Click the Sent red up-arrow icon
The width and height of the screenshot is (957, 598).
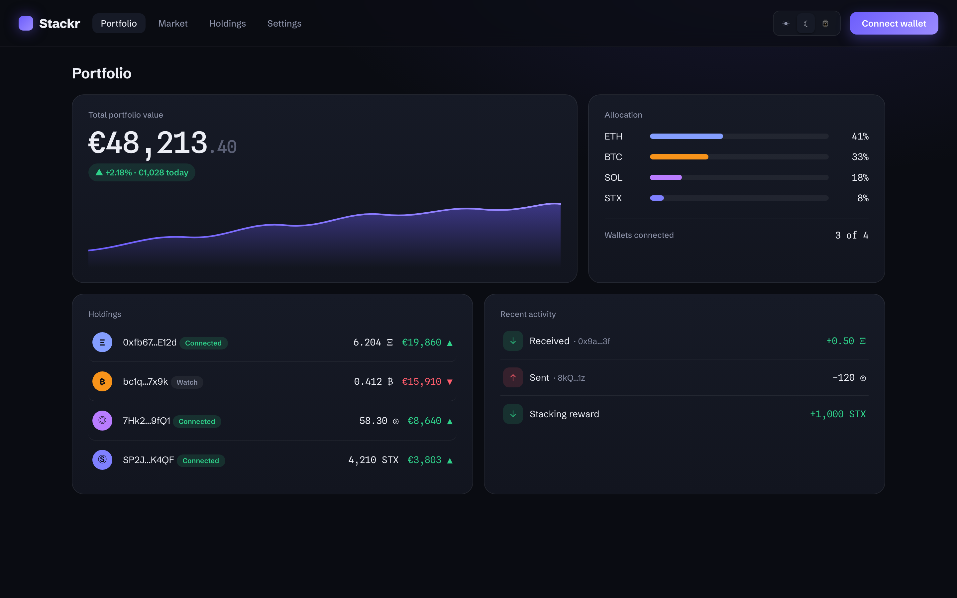[x=513, y=377]
